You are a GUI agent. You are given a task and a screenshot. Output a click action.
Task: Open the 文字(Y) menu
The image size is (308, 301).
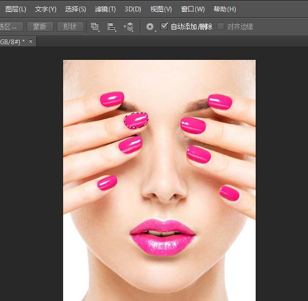tap(45, 9)
